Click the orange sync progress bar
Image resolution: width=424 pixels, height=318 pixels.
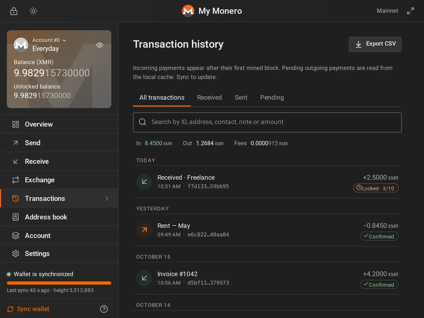click(x=59, y=283)
